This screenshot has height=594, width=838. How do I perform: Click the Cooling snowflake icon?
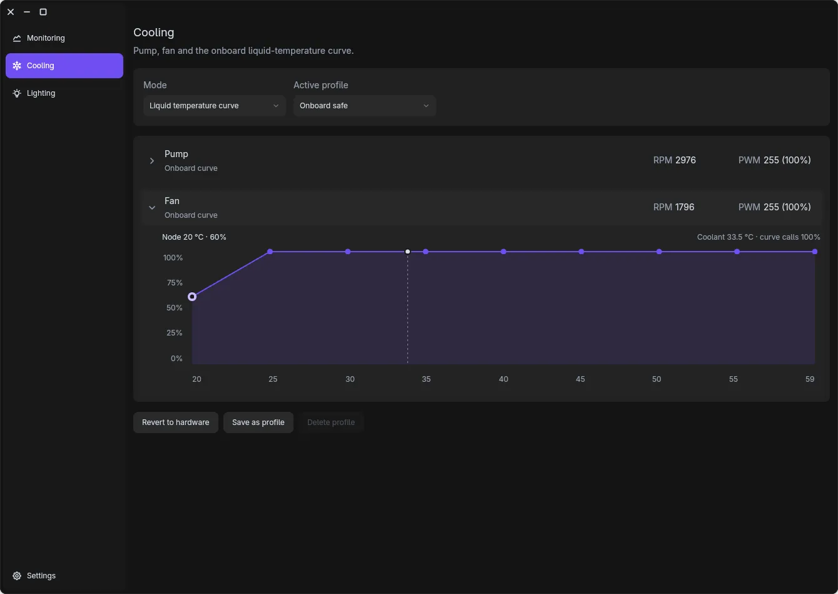pos(17,66)
